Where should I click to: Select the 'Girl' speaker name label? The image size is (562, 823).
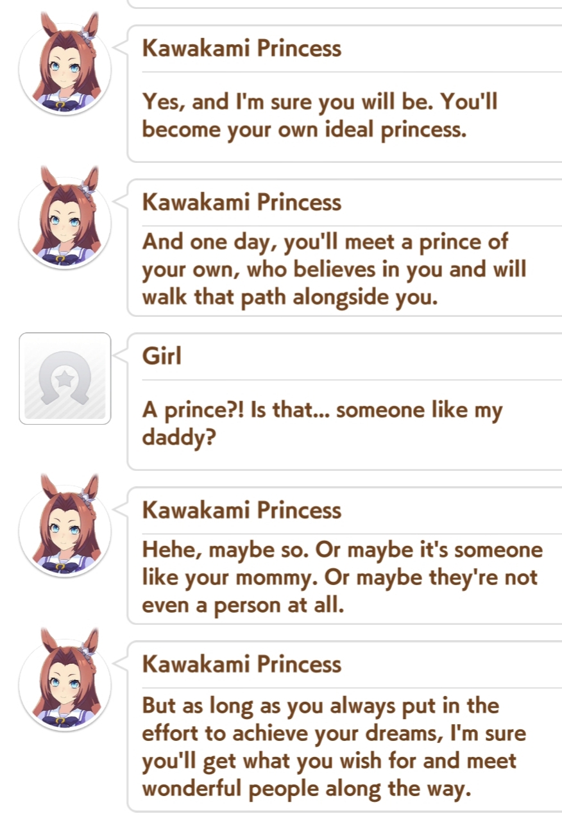coord(162,356)
